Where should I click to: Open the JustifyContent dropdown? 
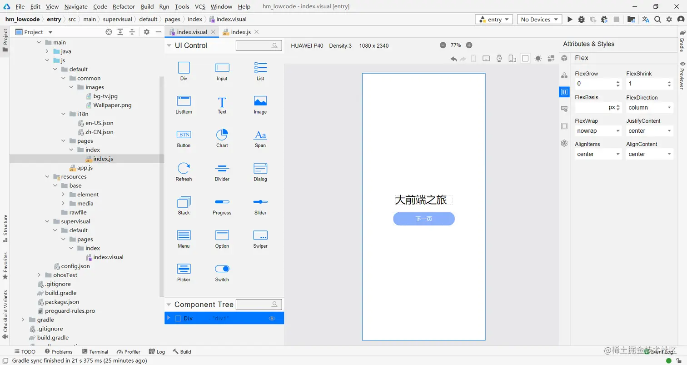(x=650, y=131)
